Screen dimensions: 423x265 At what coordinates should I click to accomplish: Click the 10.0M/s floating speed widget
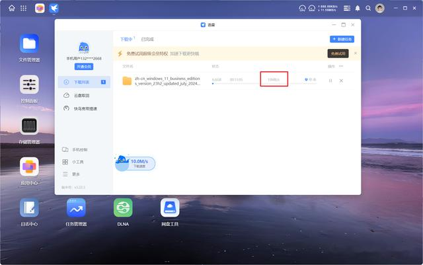[135, 163]
